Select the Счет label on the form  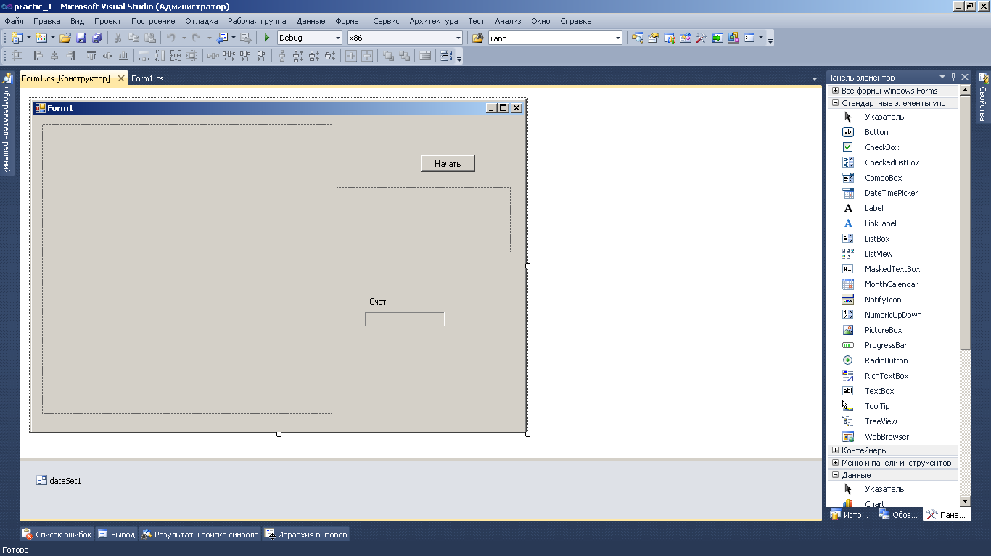(x=378, y=302)
